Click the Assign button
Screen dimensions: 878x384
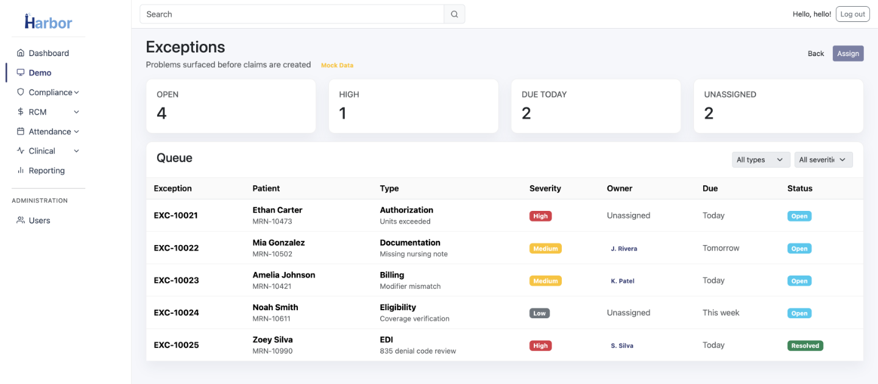pyautogui.click(x=848, y=53)
